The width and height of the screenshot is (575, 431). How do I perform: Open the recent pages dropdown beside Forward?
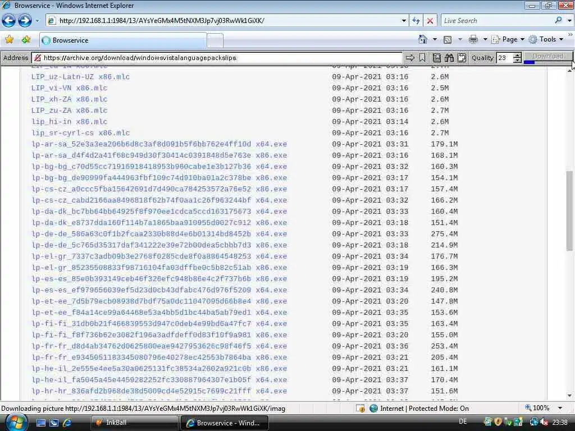[37, 21]
